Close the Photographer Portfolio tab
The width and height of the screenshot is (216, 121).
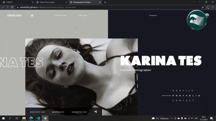pyautogui.click(x=100, y=2)
